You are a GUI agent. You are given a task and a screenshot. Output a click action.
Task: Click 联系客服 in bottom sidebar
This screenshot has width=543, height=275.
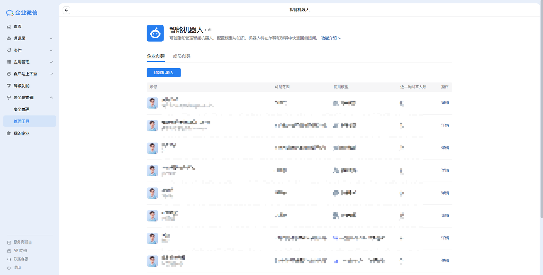click(21, 259)
